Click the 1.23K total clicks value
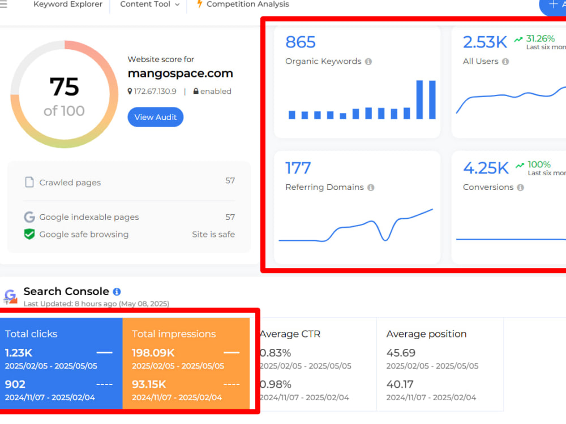Screen dimensions: 566x424 pos(19,353)
